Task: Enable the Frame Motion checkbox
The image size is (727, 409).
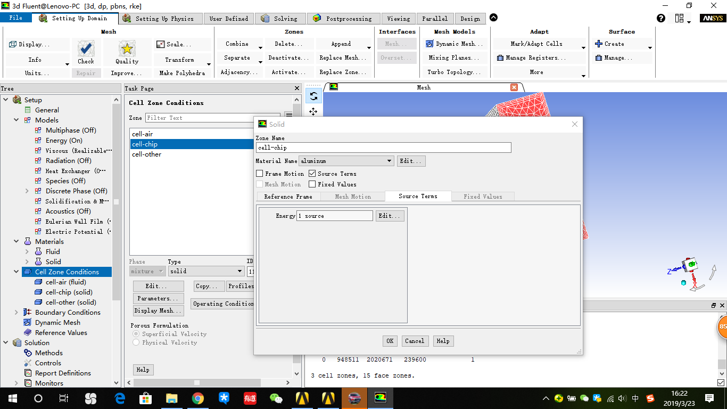Action: (260, 173)
